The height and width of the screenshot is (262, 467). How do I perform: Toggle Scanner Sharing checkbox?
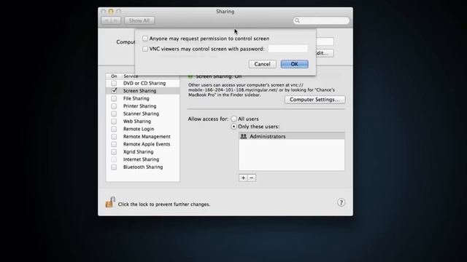point(114,114)
